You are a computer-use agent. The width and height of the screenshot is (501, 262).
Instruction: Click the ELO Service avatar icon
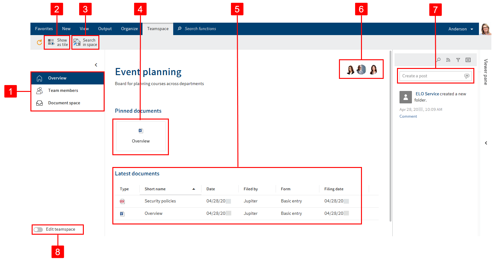pyautogui.click(x=405, y=97)
